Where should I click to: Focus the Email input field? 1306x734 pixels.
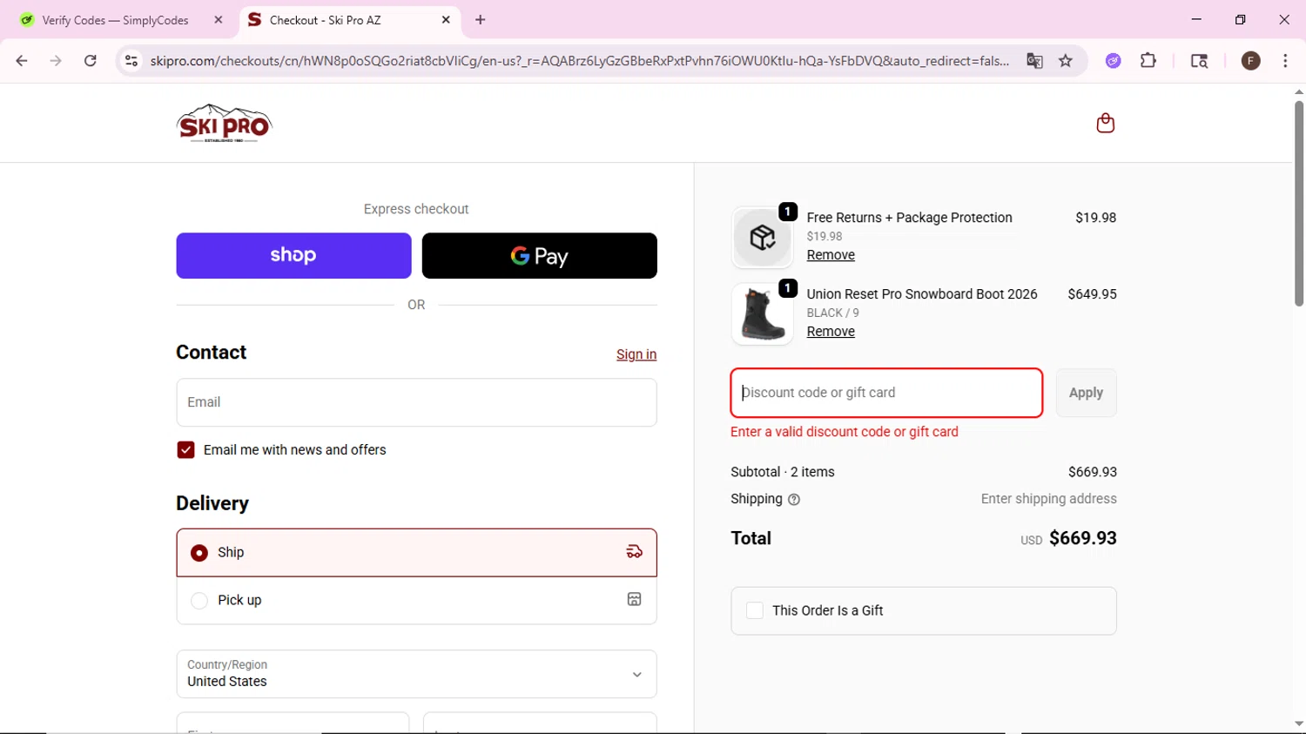pos(416,402)
